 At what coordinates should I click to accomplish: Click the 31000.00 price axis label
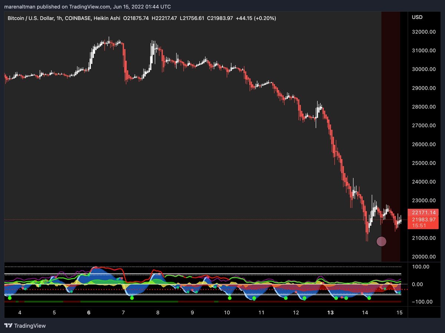(x=423, y=50)
